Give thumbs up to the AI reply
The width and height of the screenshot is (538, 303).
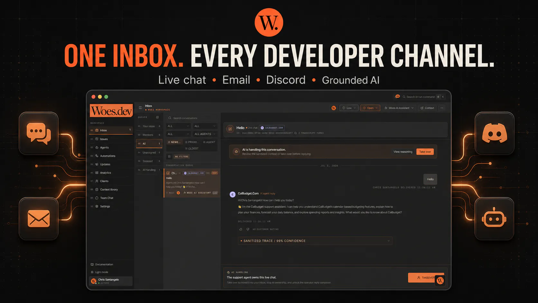coord(241,229)
